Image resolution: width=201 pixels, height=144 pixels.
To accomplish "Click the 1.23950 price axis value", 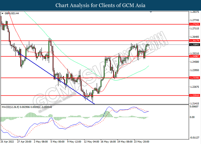I will tap(195, 70).
